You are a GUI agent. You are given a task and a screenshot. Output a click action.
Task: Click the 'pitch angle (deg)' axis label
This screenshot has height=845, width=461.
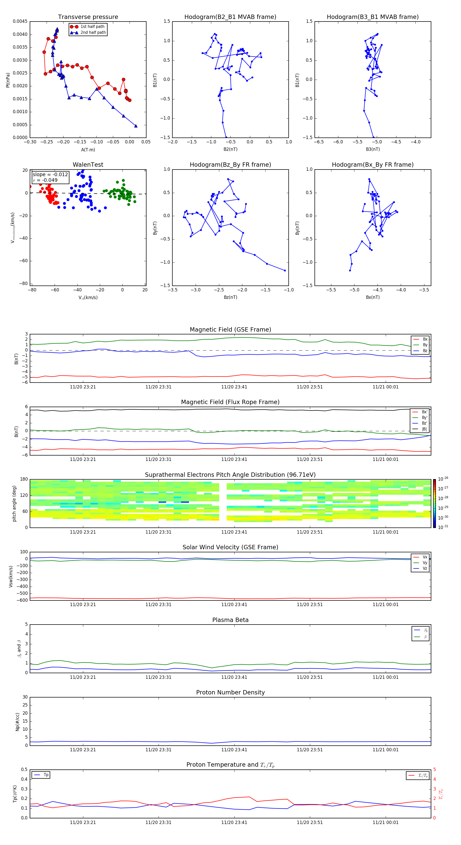(x=14, y=503)
